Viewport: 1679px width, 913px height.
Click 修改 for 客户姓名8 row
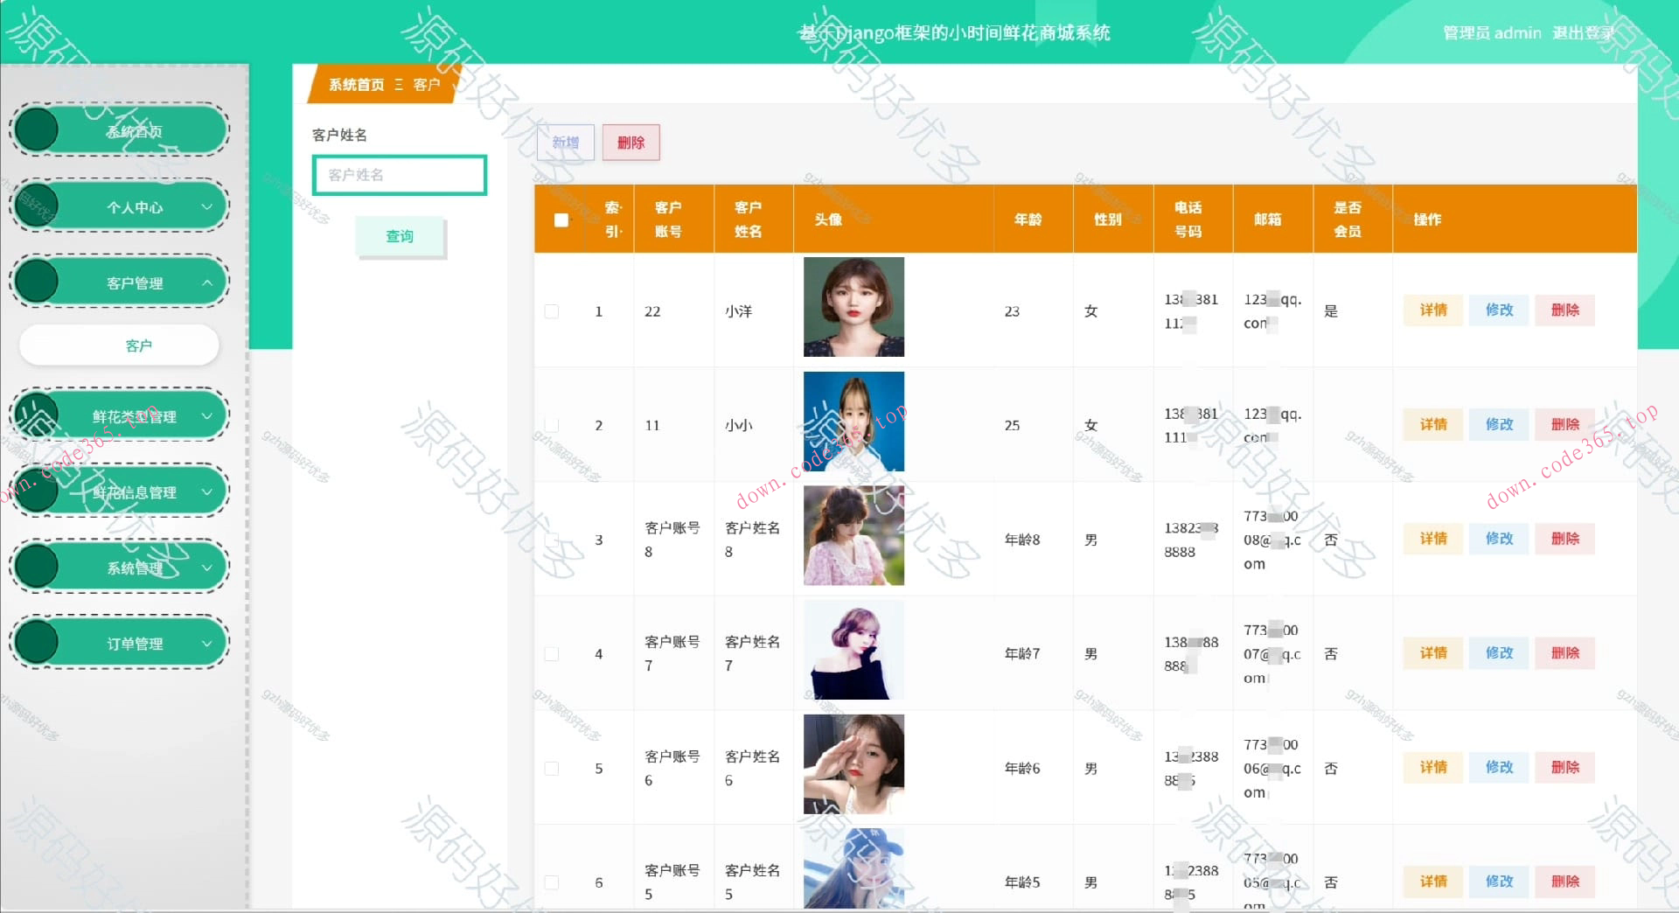pyautogui.click(x=1499, y=539)
